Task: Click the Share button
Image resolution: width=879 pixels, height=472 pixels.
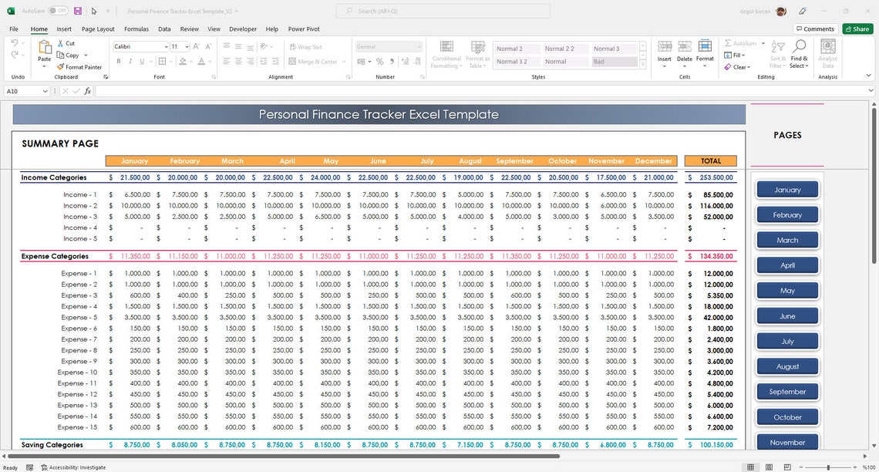Action: 857,29
